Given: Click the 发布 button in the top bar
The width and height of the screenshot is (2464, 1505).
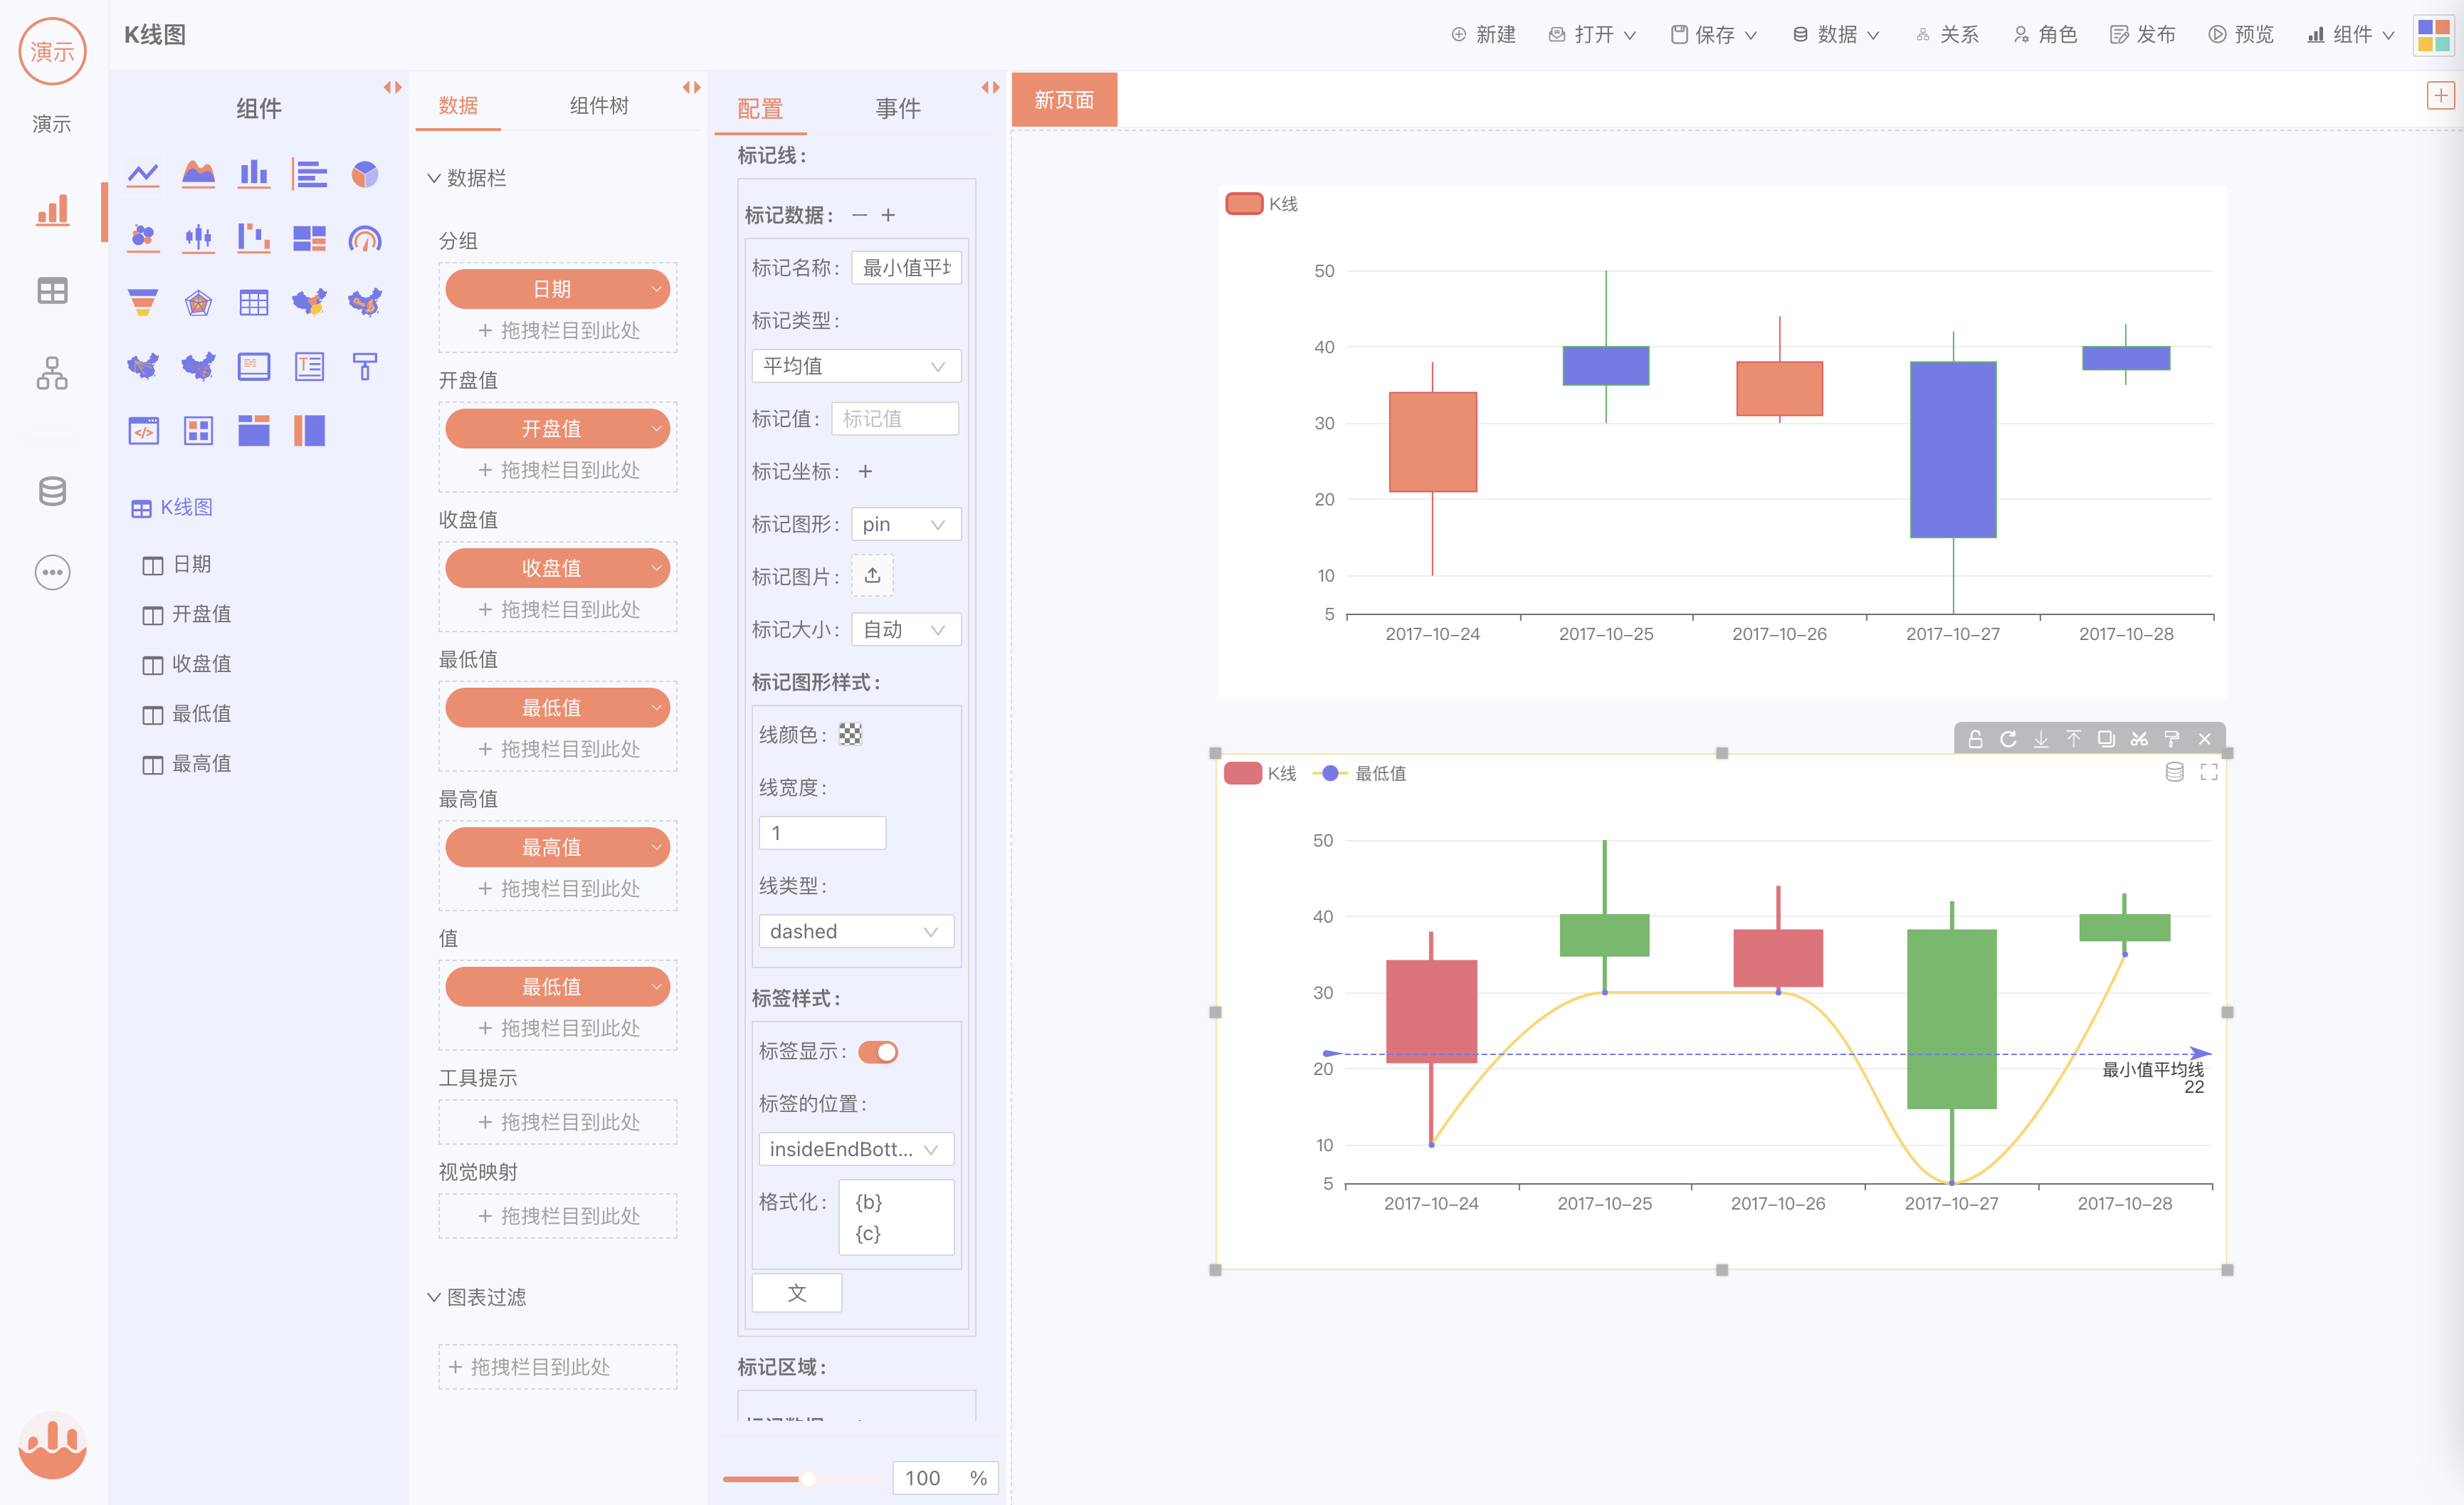Looking at the screenshot, I should pos(2143,35).
